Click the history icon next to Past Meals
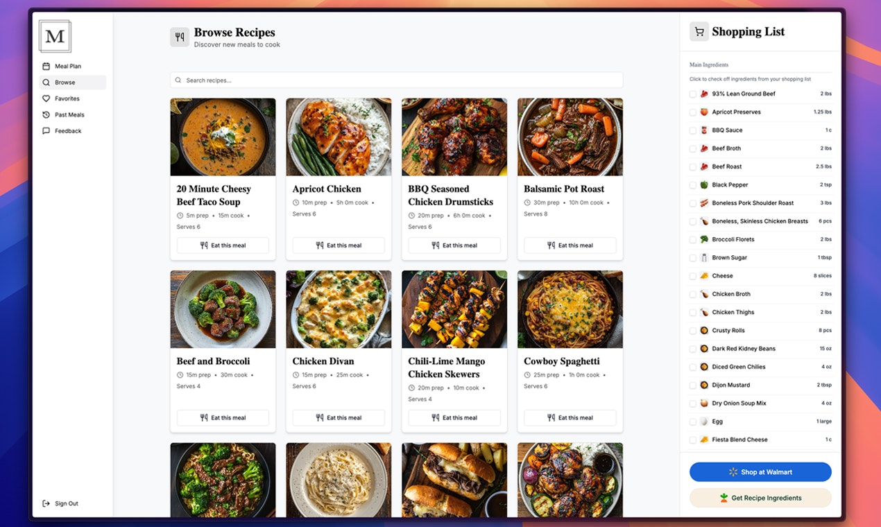 point(46,115)
